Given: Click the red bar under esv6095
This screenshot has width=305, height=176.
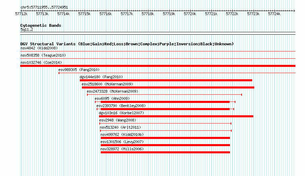Looking at the screenshot, I should point(165,102).
